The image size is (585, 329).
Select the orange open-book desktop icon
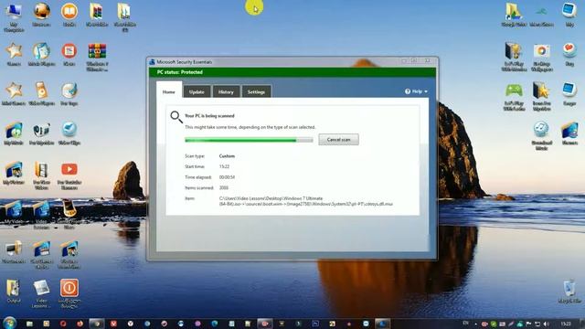pyautogui.click(x=69, y=11)
